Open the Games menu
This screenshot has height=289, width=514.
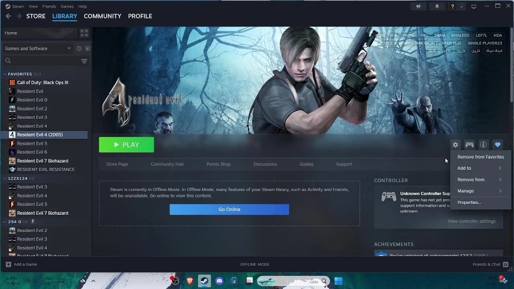tap(67, 6)
